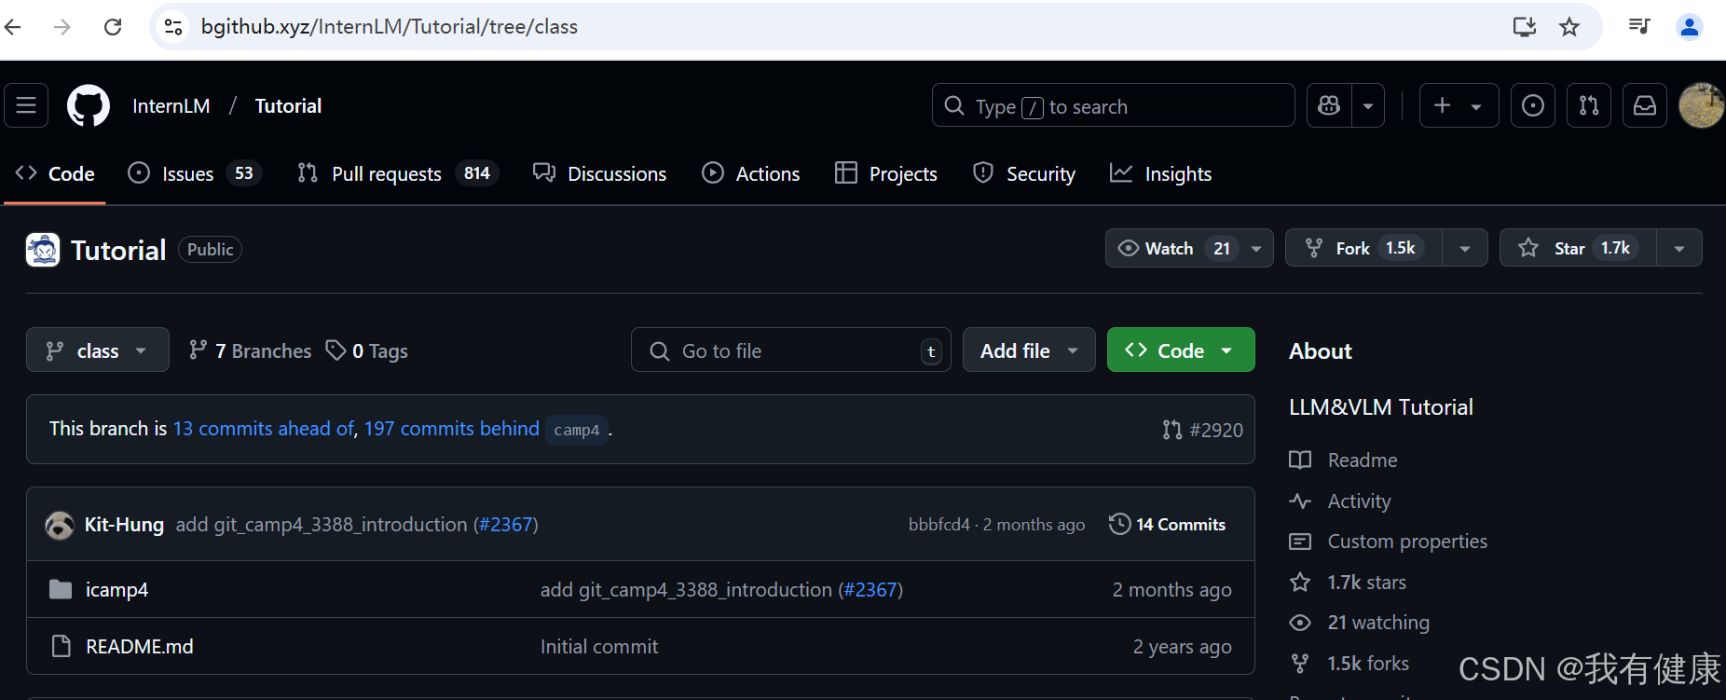Open pull requests icon in the header
This screenshot has width=1726, height=700.
pyautogui.click(x=1589, y=105)
